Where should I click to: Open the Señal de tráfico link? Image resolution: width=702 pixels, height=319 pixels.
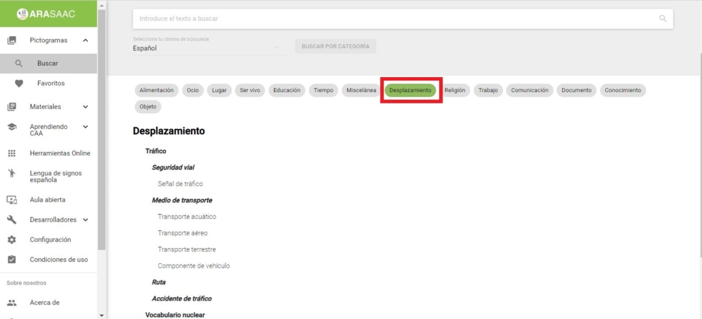181,183
